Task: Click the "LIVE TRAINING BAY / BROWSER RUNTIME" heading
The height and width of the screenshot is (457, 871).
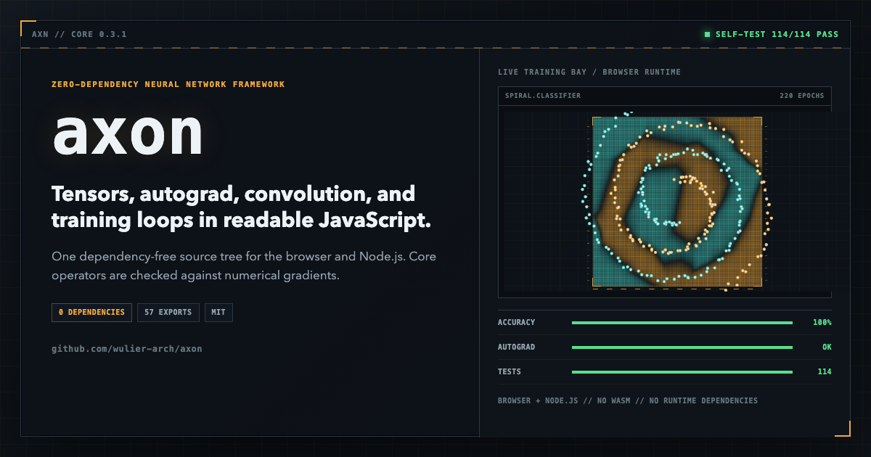Action: click(x=589, y=73)
